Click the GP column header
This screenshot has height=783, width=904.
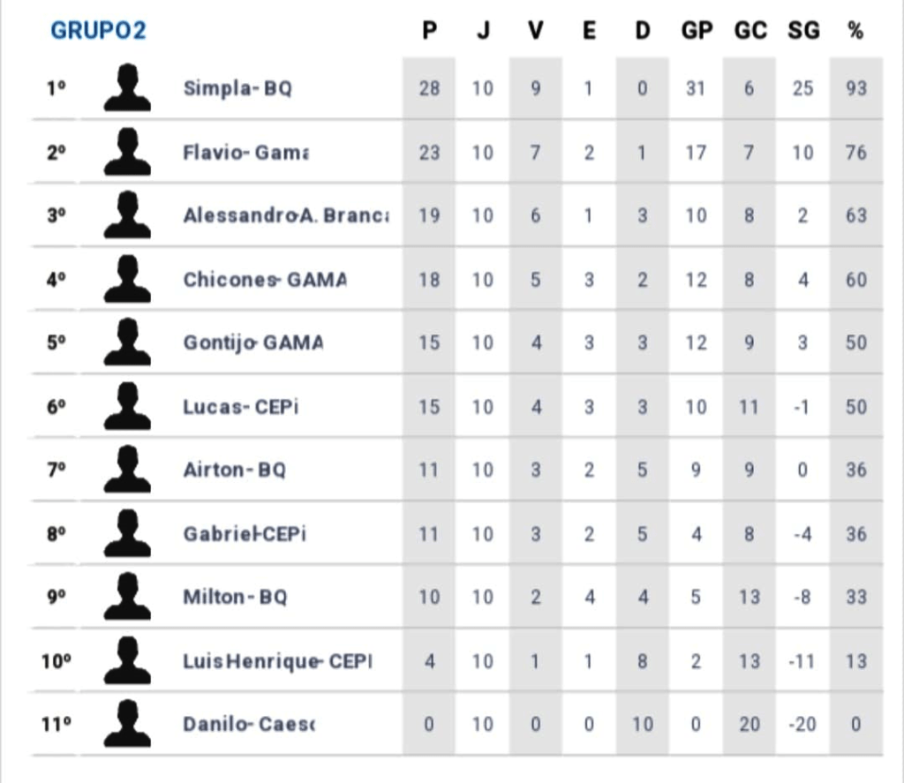pyautogui.click(x=697, y=32)
